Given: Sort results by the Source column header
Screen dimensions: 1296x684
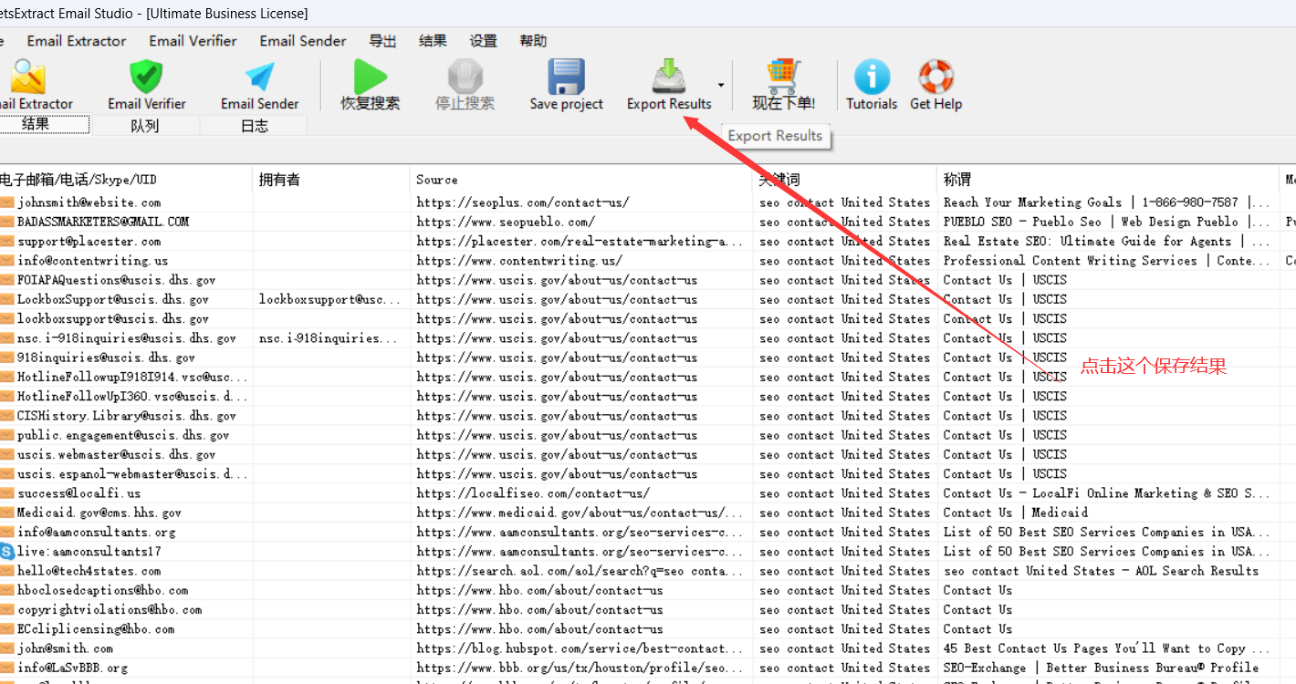Looking at the screenshot, I should coord(436,179).
